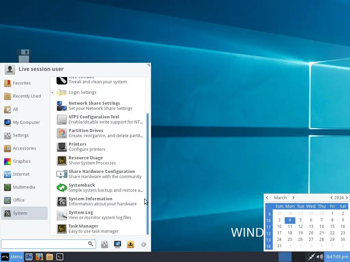Select March 31 in the calendar

coord(279,246)
